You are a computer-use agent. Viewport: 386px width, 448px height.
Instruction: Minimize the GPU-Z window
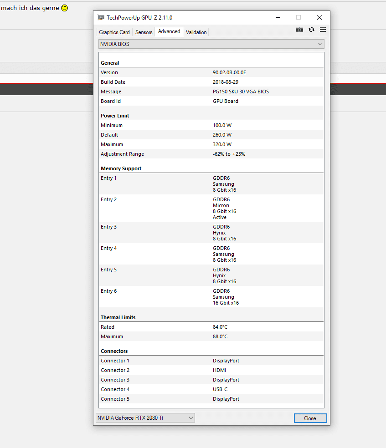pos(278,17)
